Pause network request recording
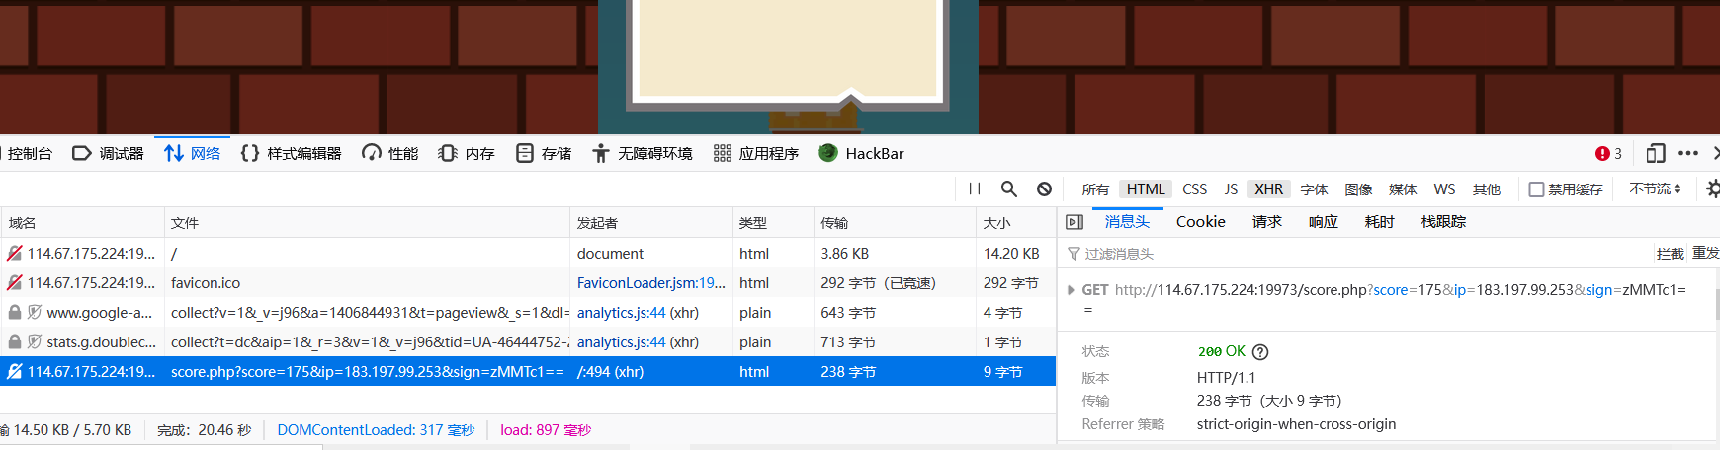 [975, 188]
